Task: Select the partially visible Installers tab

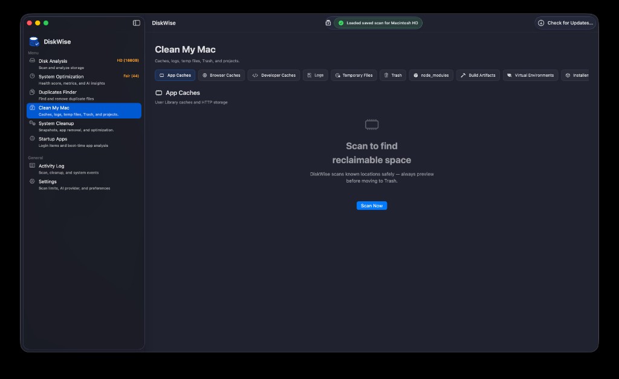Action: point(575,75)
